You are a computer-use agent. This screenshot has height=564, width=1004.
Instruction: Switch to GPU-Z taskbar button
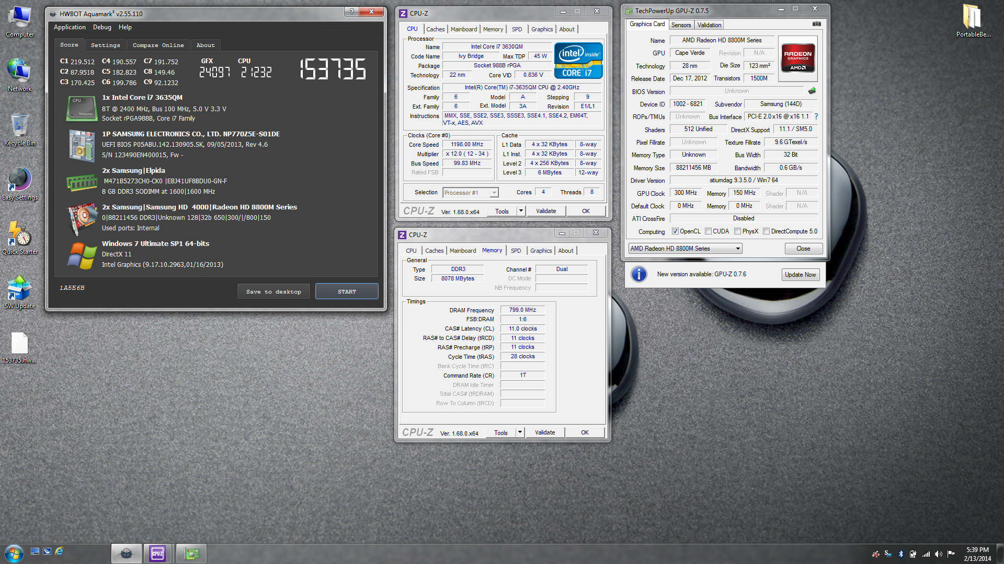(191, 554)
